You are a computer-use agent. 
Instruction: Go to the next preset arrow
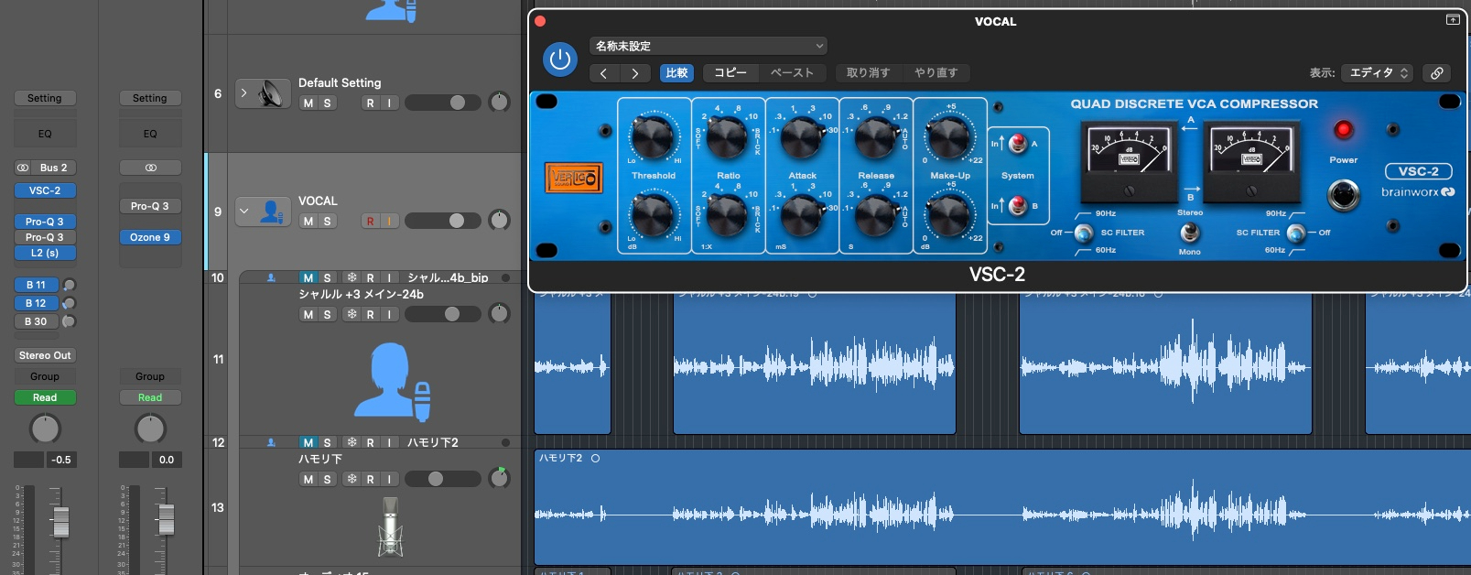pos(634,73)
